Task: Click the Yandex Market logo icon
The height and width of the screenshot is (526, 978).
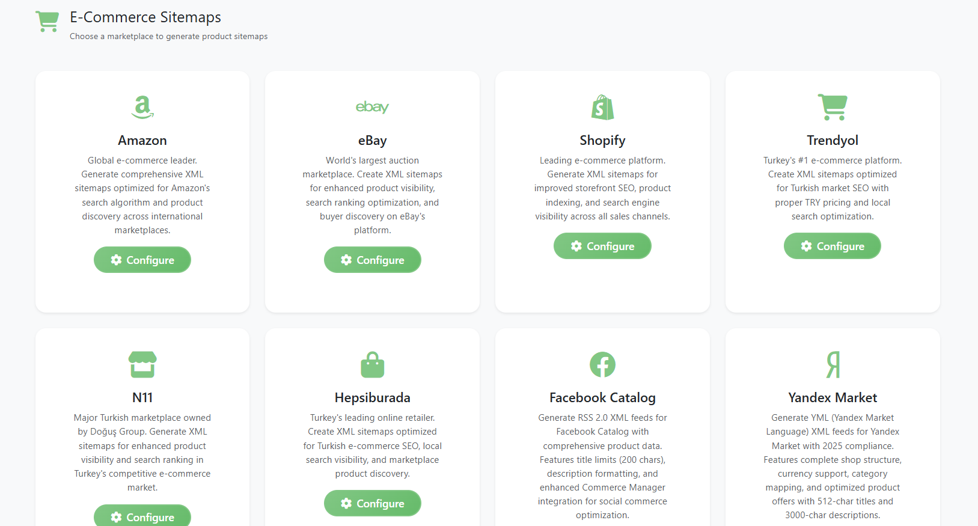Action: tap(833, 365)
